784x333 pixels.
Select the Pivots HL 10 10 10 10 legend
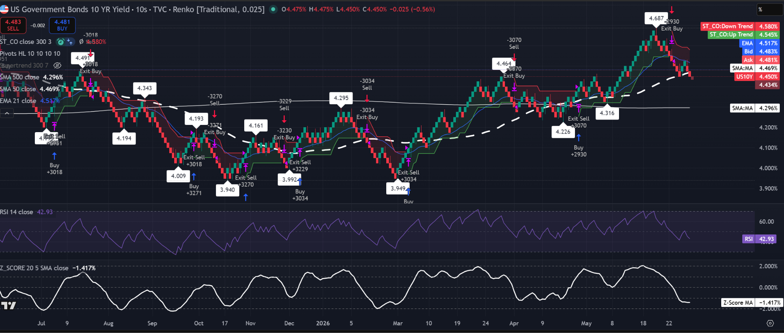30,53
